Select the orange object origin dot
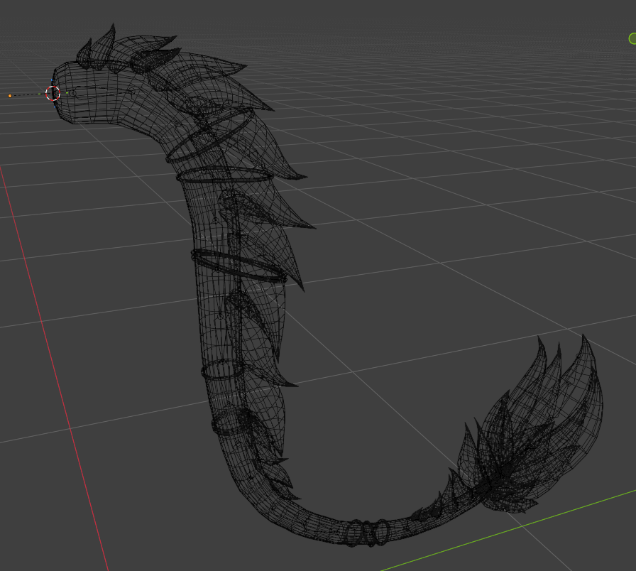This screenshot has height=571, width=636. click(10, 96)
